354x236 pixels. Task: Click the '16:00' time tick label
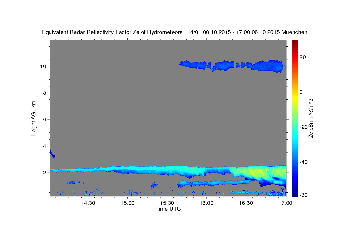click(x=206, y=203)
